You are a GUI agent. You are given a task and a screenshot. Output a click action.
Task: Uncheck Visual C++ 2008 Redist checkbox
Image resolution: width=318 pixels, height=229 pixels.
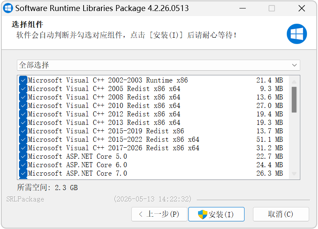click(23, 97)
